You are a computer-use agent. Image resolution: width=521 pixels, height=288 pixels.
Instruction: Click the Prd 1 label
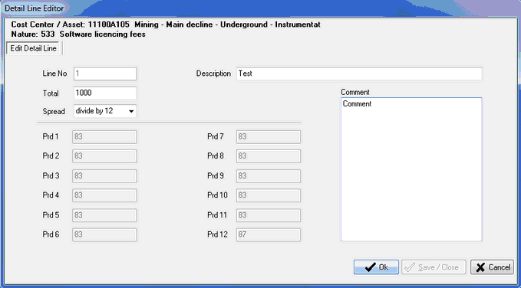(51, 136)
